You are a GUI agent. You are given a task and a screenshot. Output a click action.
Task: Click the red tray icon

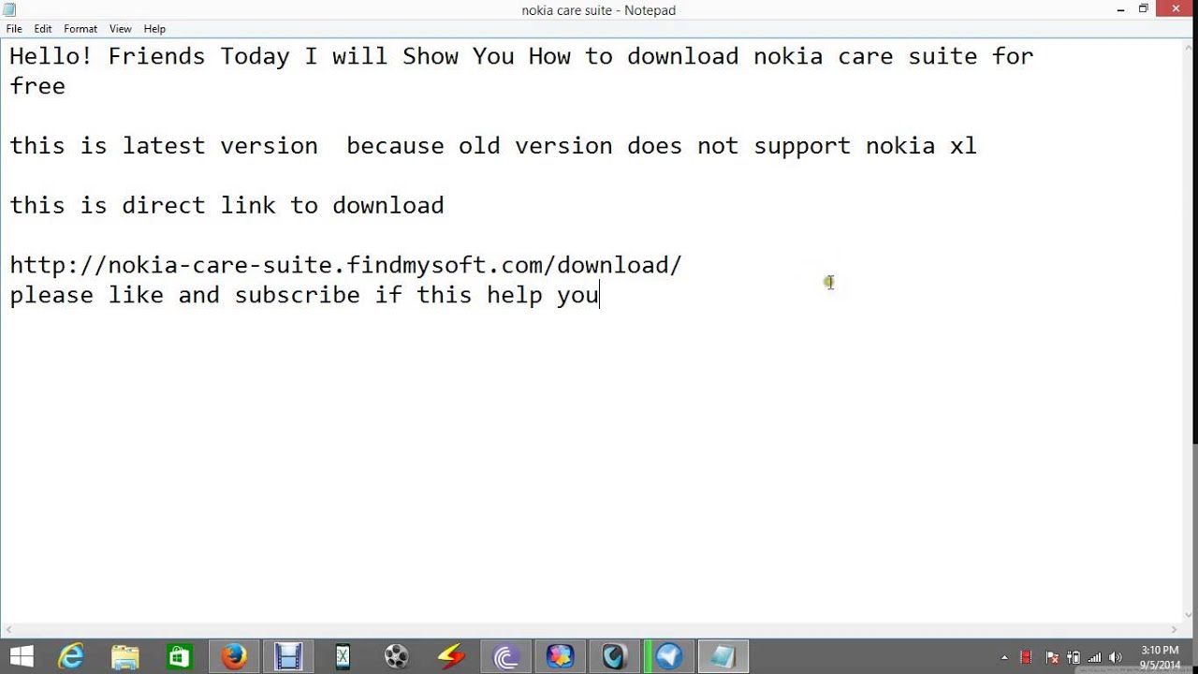coord(1026,657)
